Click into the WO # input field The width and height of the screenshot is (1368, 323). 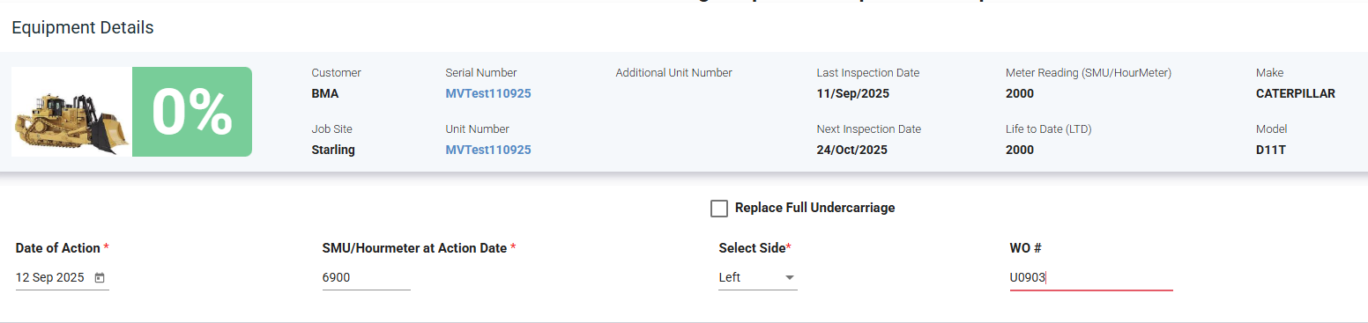click(x=1091, y=277)
